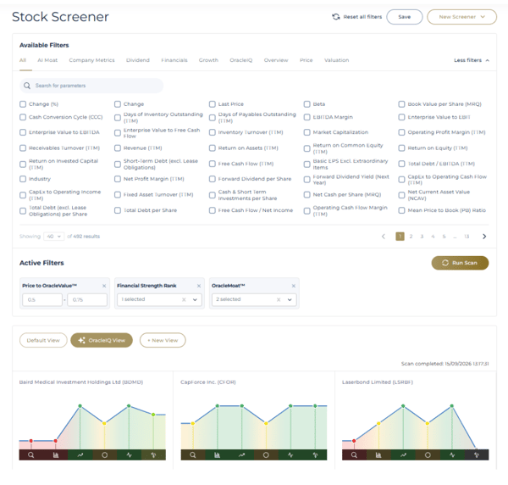This screenshot has height=485, width=508.
Task: Select the Default View button
Action: pyautogui.click(x=43, y=340)
